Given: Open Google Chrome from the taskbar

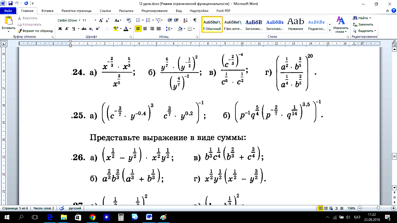Looking at the screenshot, I should [x=92, y=217].
